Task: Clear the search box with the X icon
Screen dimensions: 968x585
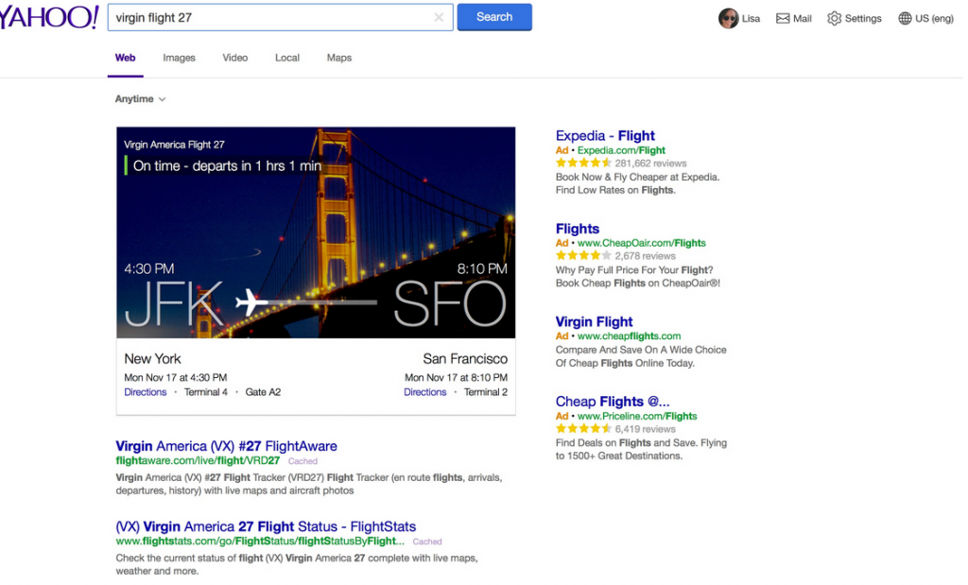Action: [x=439, y=17]
